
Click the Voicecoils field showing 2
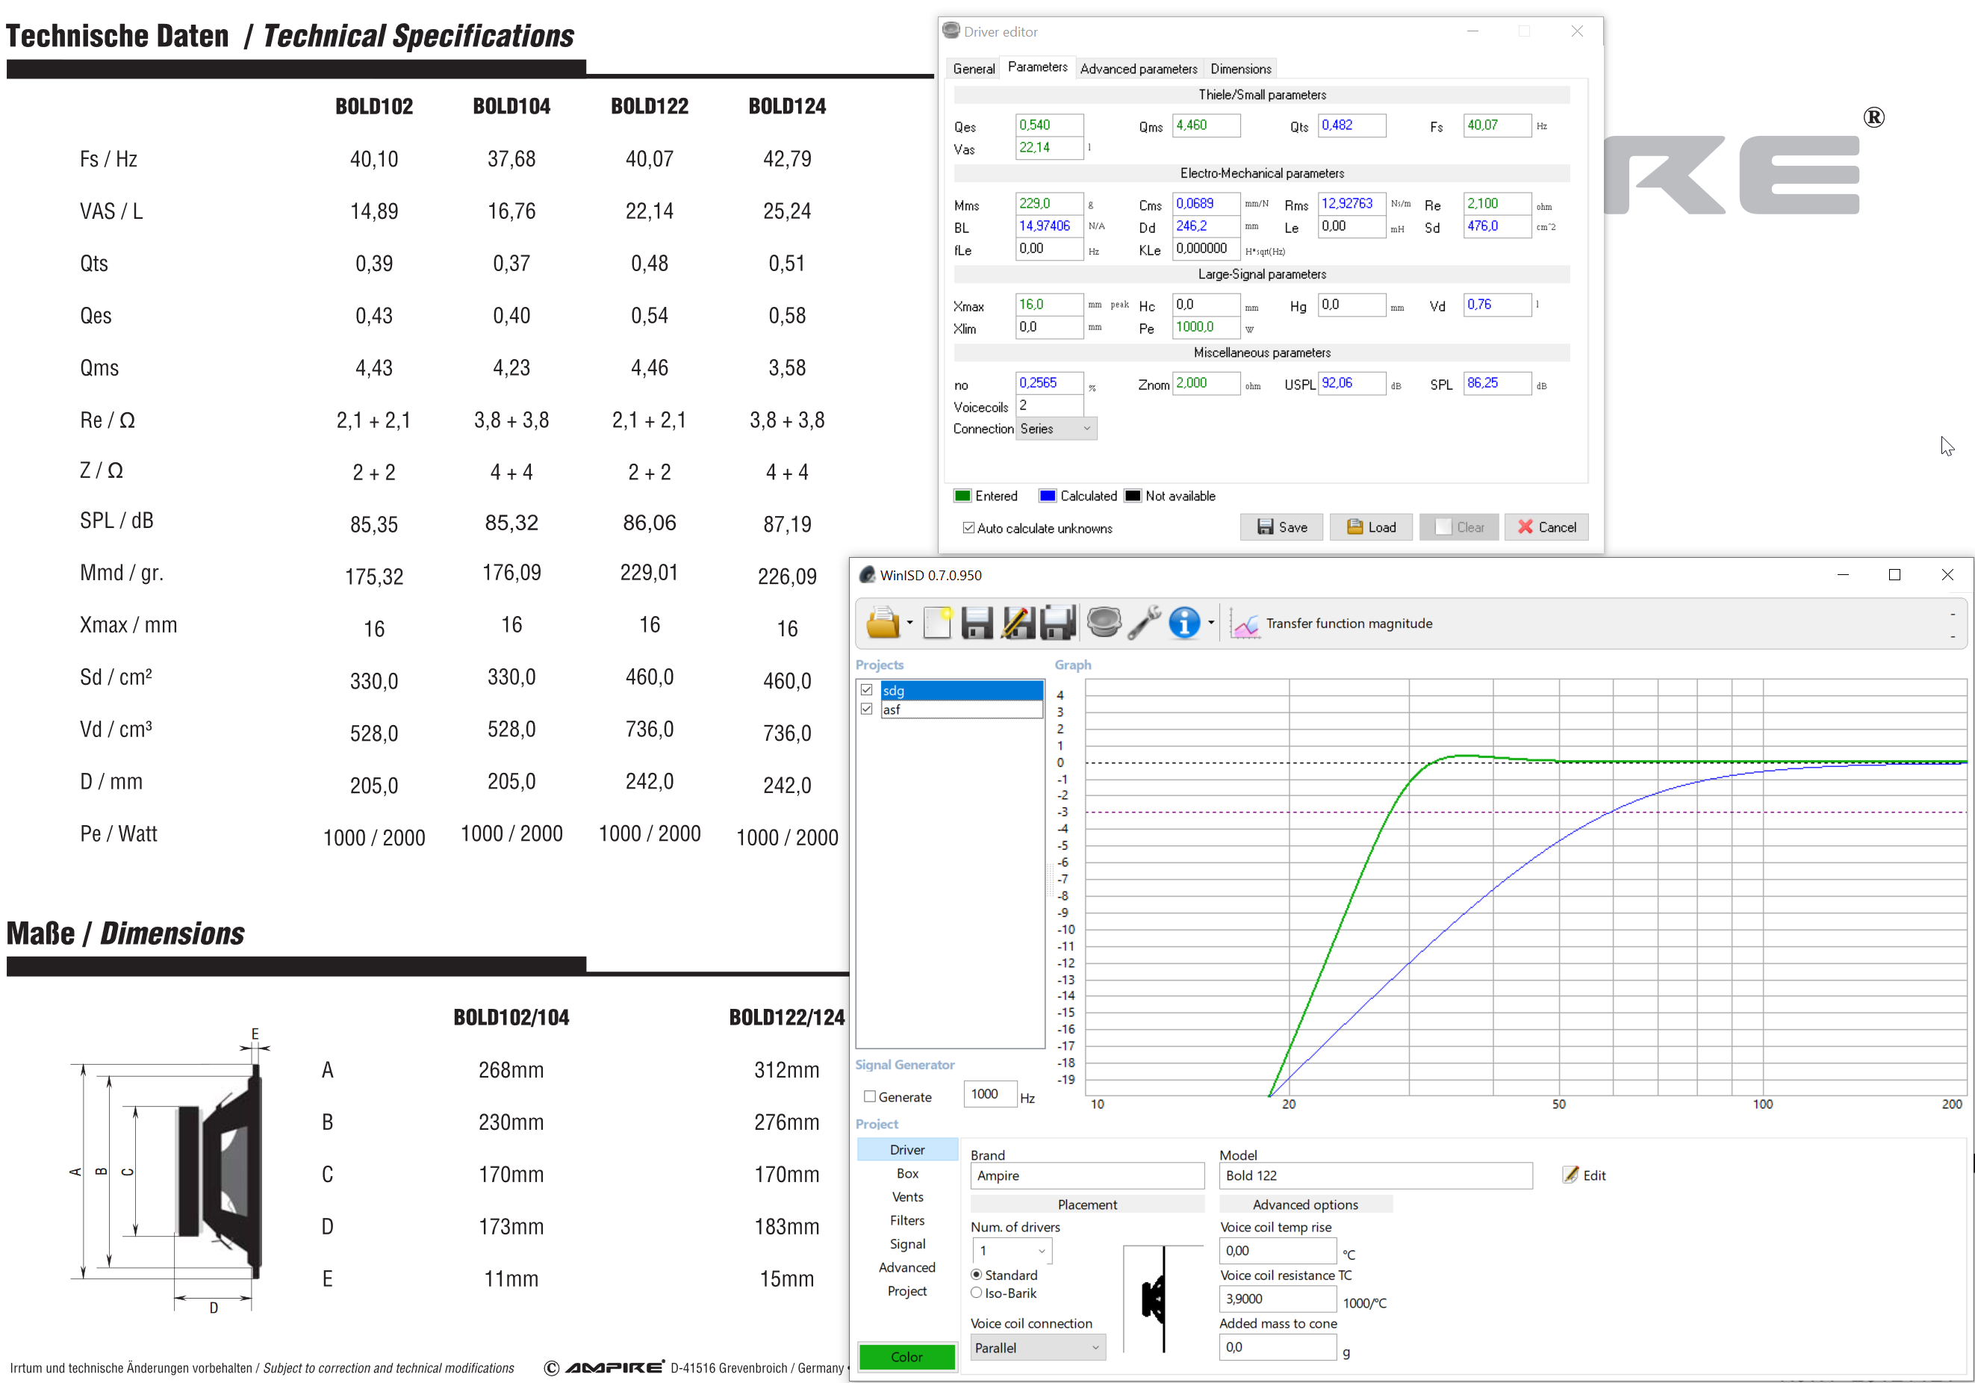click(x=1048, y=406)
